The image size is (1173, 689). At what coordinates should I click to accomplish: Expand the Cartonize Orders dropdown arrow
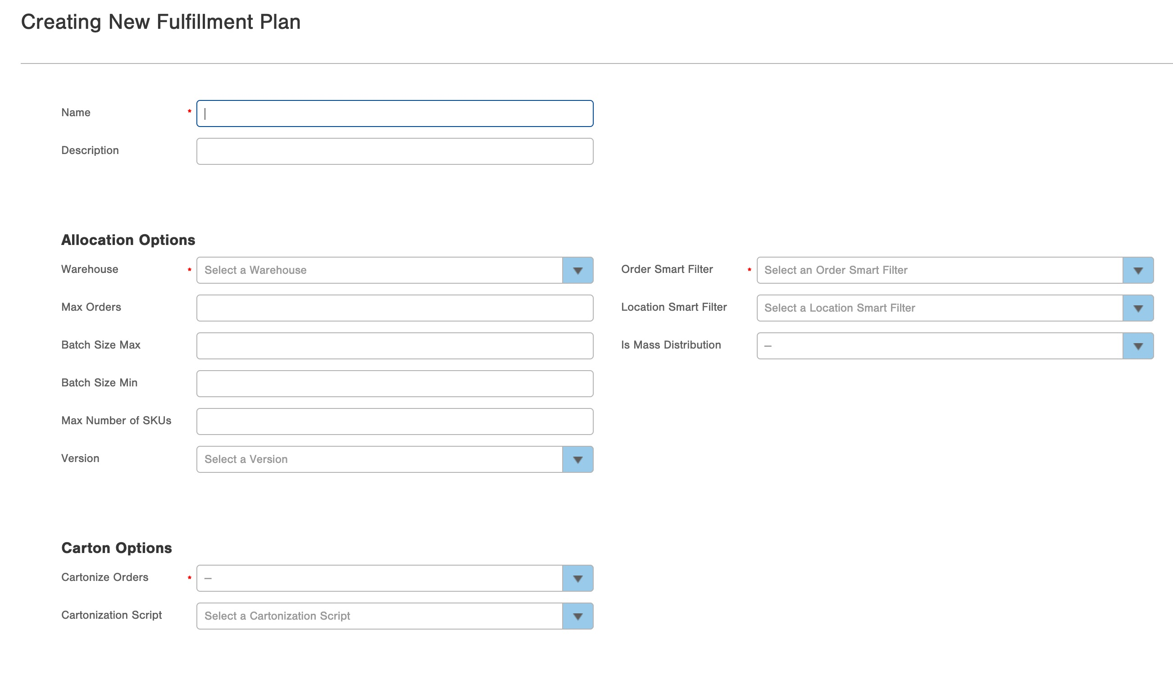pyautogui.click(x=577, y=578)
